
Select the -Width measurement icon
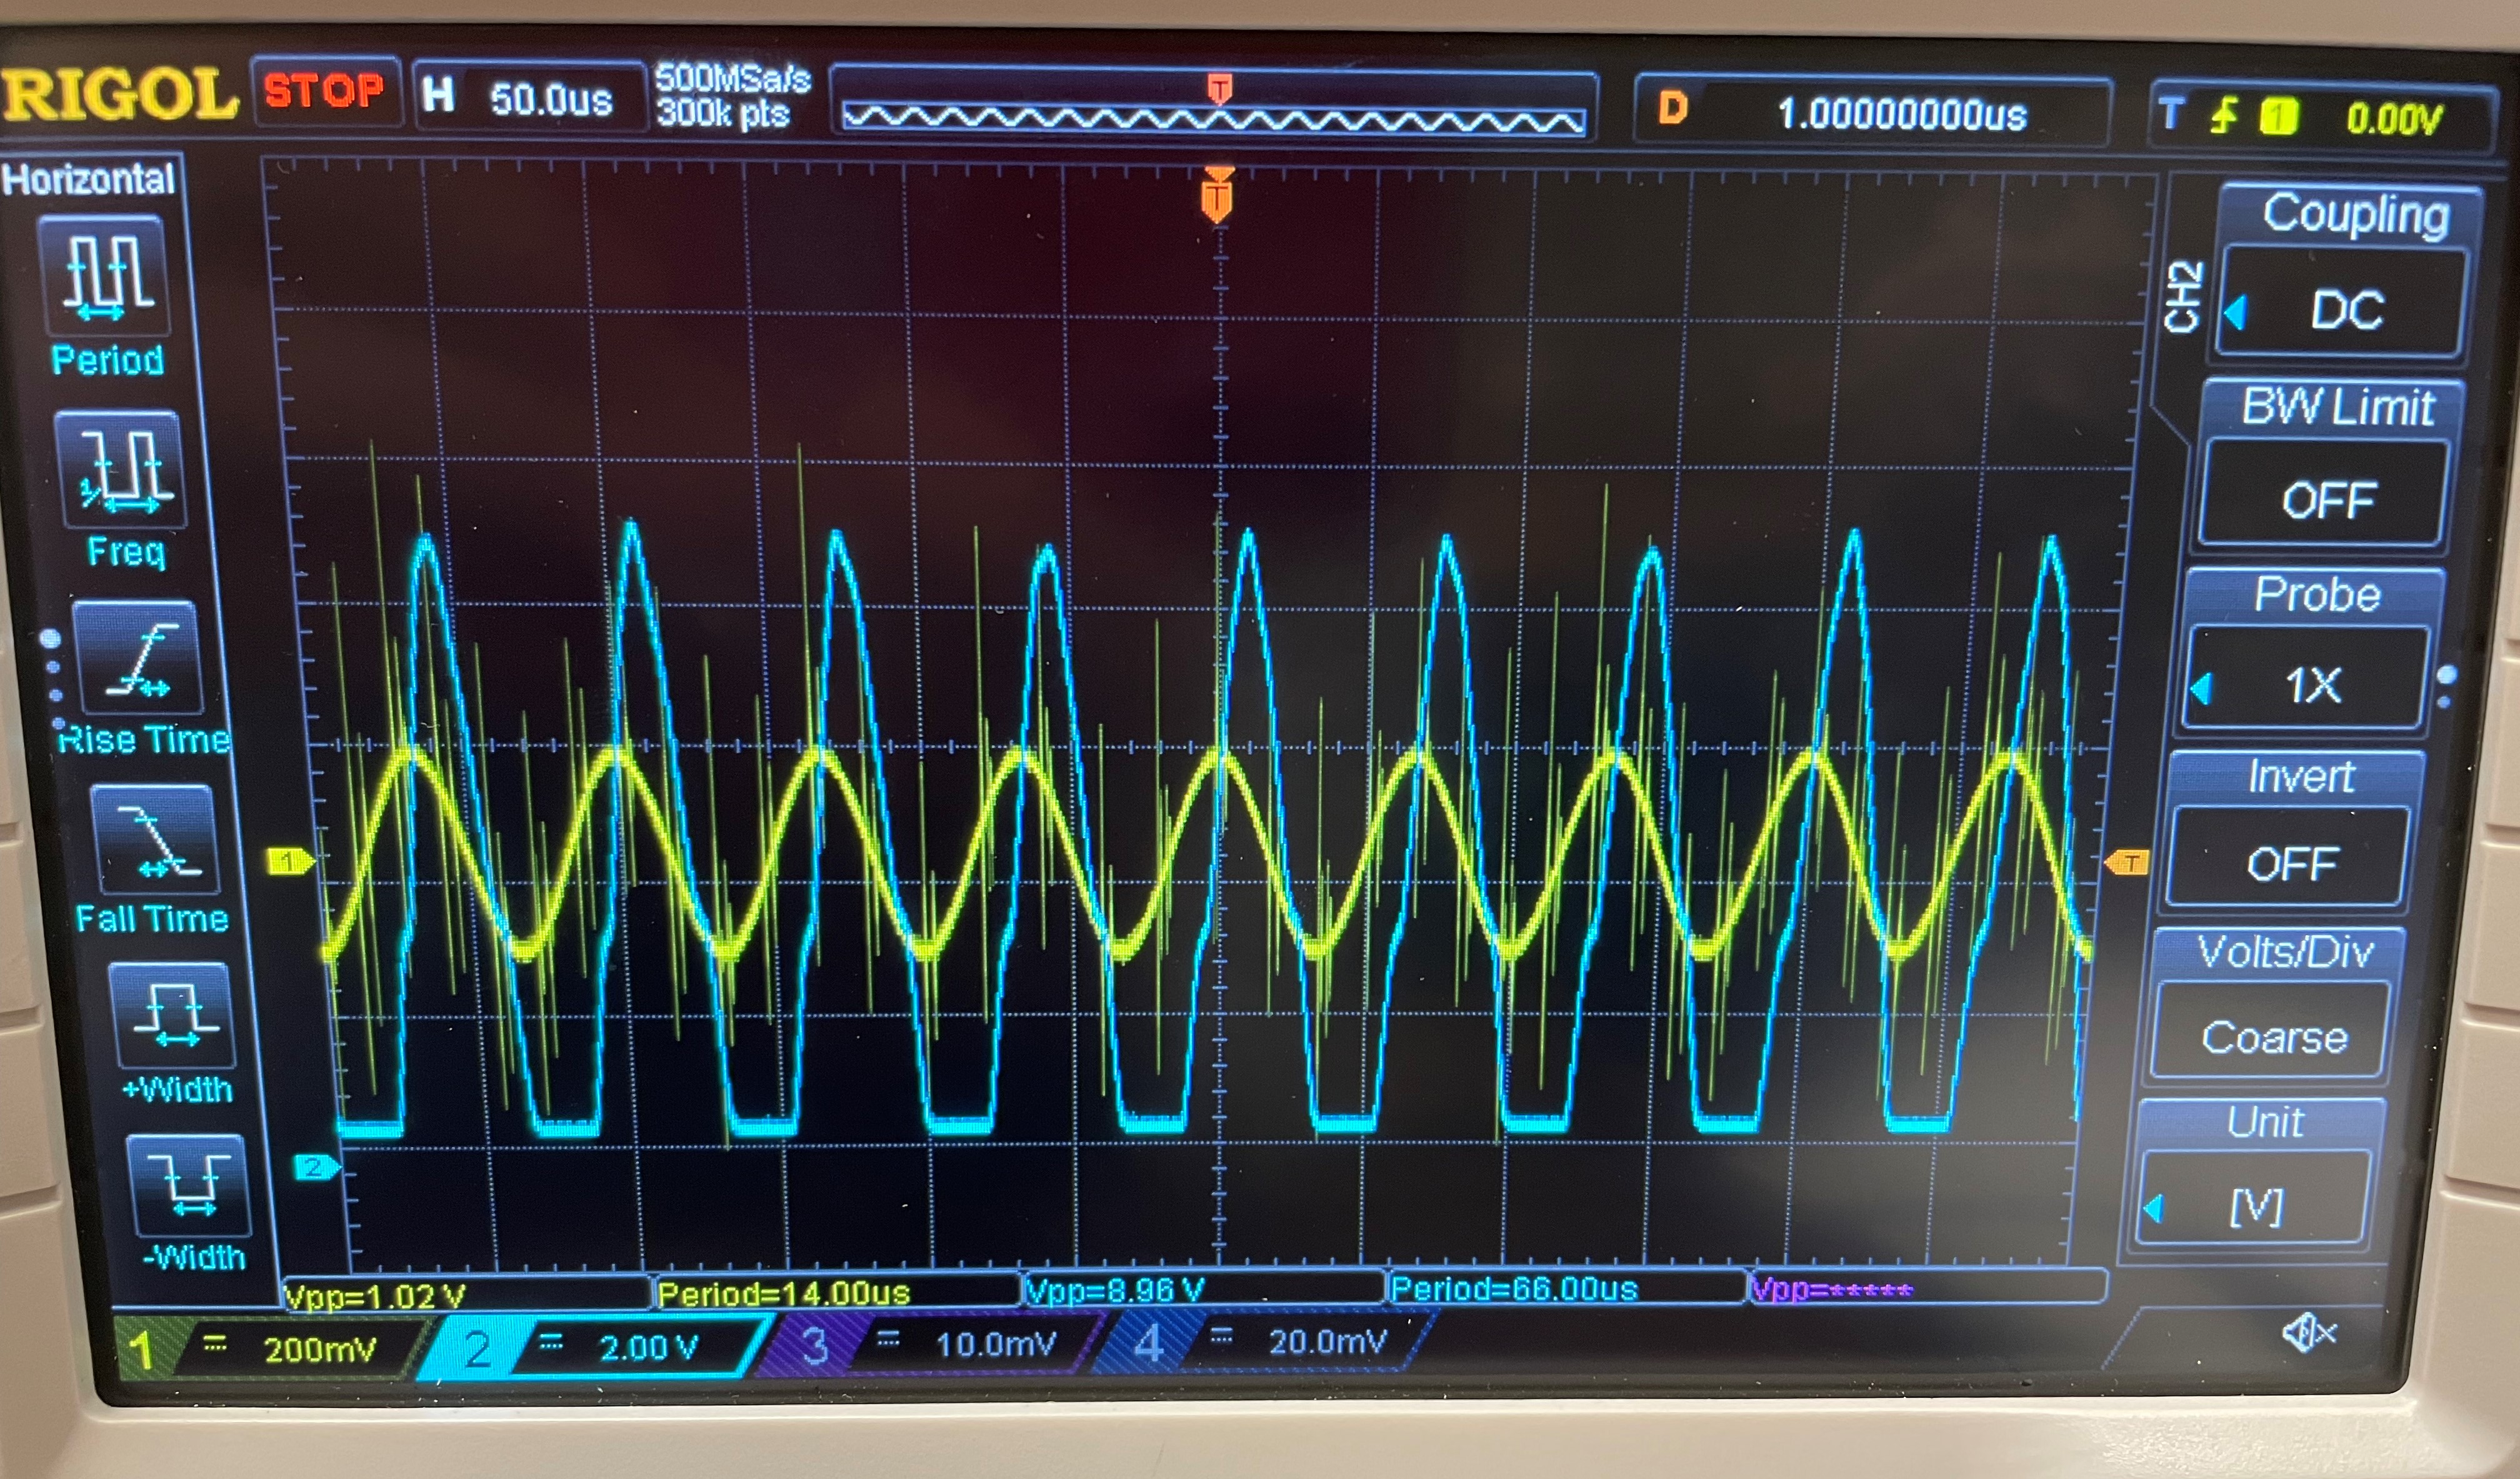tap(189, 1185)
